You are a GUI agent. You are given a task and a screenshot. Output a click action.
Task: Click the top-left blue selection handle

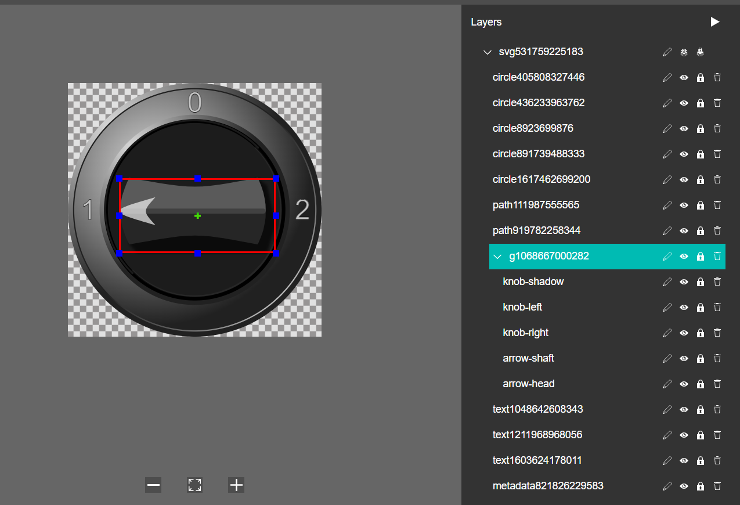119,179
